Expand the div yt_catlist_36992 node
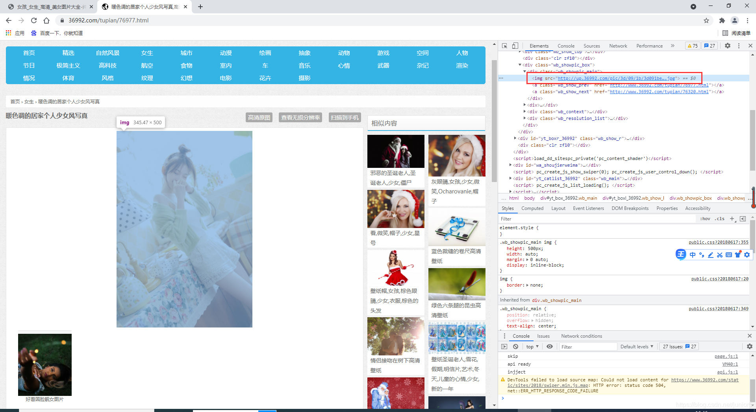Image resolution: width=756 pixels, height=412 pixels. [x=510, y=178]
